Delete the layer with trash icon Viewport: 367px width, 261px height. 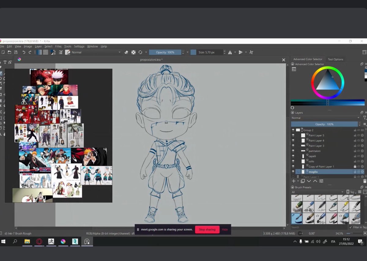[365, 181]
